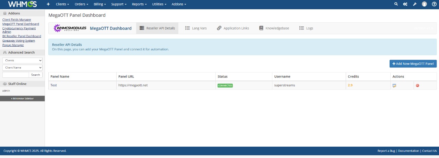
Task: Click the plus icon in top navigation
Action: [x=48, y=4]
